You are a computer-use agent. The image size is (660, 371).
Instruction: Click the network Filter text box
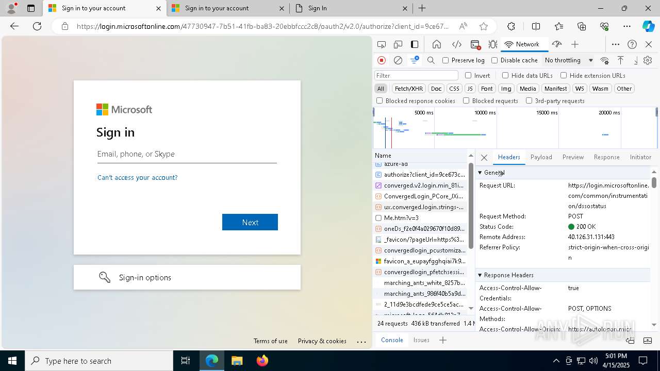click(416, 75)
